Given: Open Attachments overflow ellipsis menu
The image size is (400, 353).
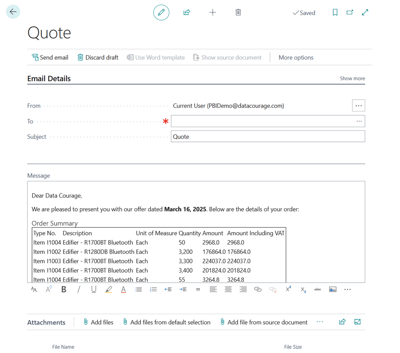Looking at the screenshot, I should (x=320, y=322).
